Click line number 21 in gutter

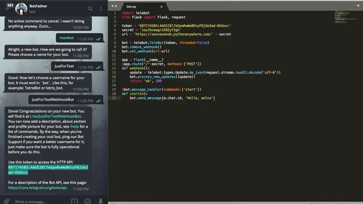click(x=113, y=98)
